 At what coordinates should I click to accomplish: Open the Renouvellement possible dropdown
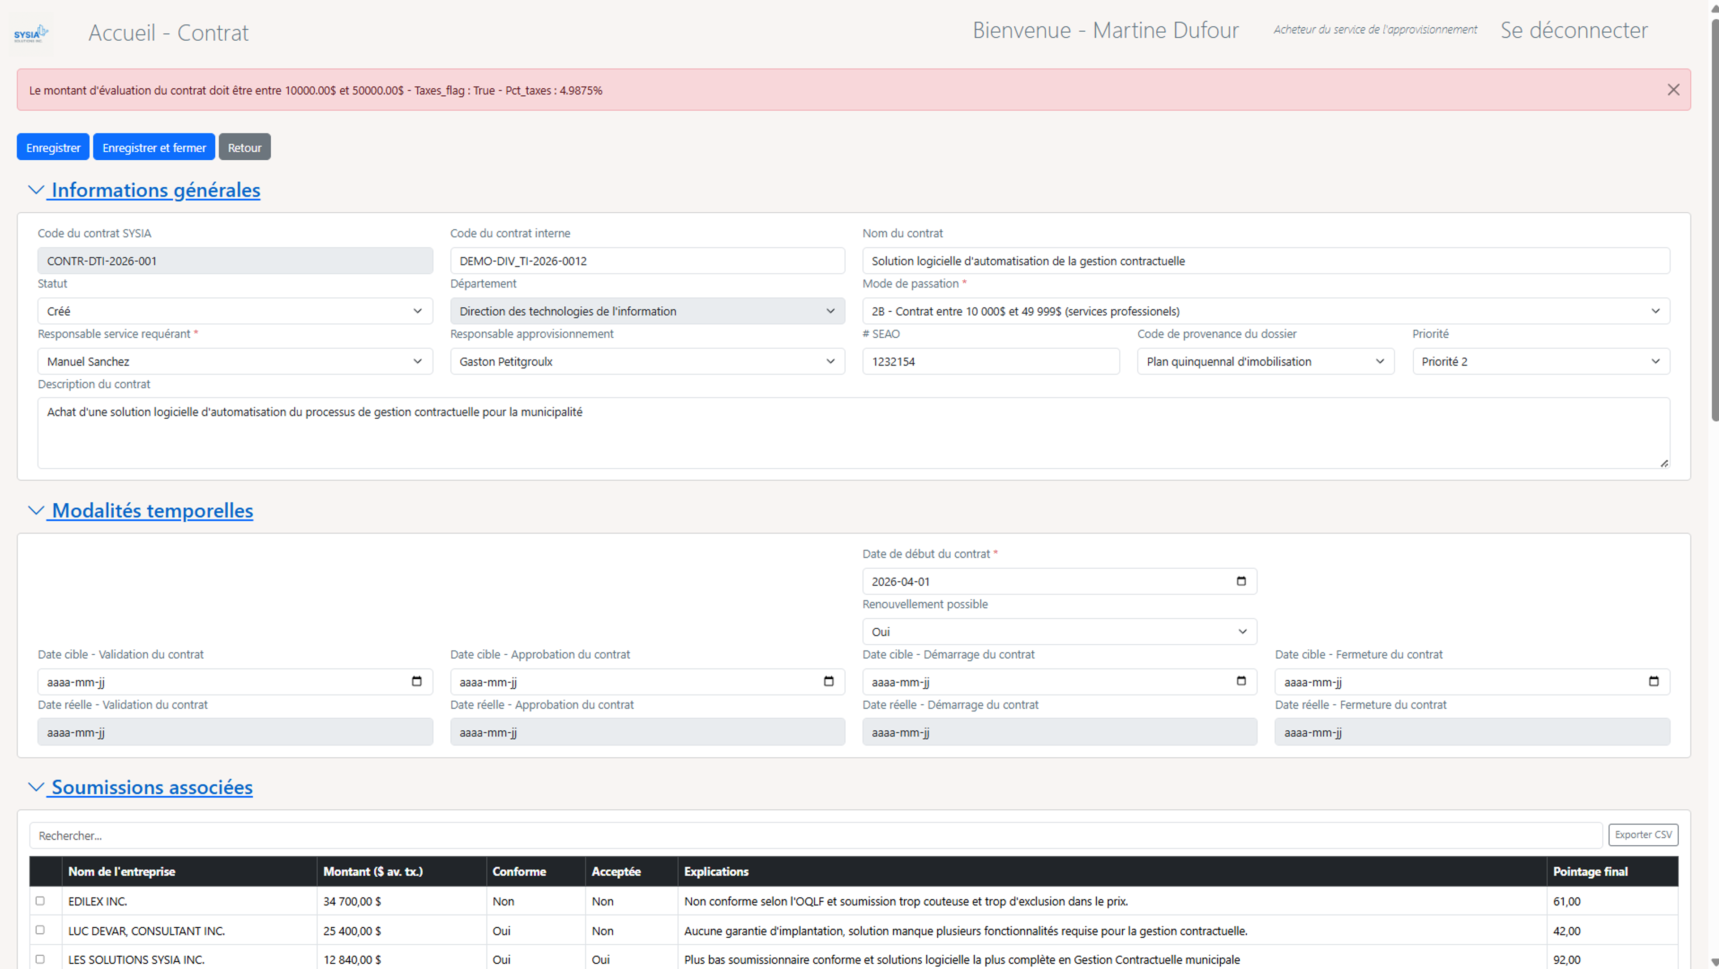tap(1060, 631)
